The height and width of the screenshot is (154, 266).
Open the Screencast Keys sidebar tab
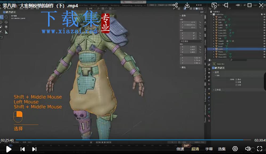click(205, 95)
